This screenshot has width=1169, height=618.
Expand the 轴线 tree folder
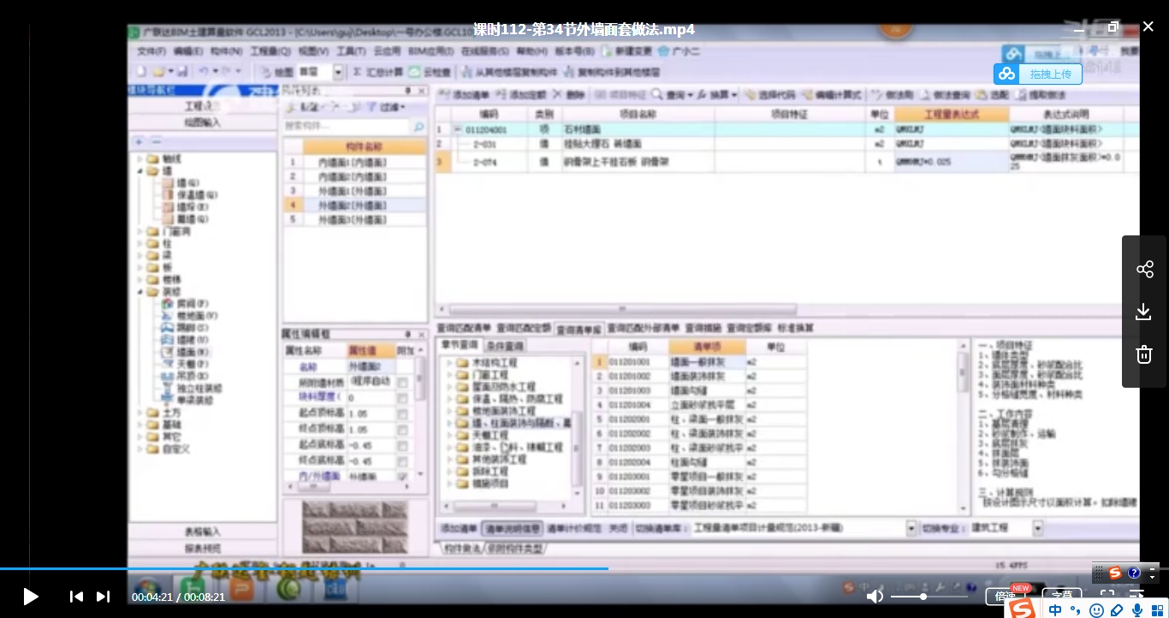139,159
